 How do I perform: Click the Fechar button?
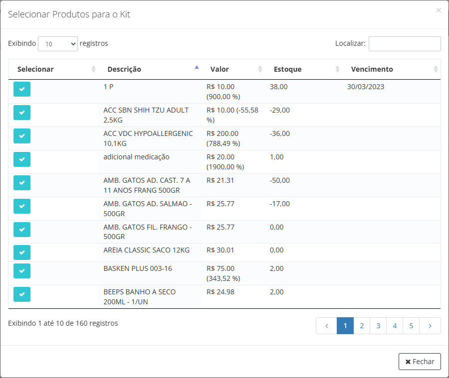pos(420,362)
